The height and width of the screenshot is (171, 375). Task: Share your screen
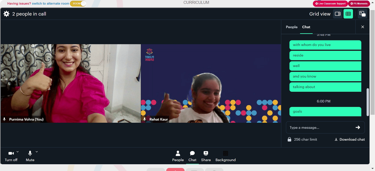click(206, 156)
